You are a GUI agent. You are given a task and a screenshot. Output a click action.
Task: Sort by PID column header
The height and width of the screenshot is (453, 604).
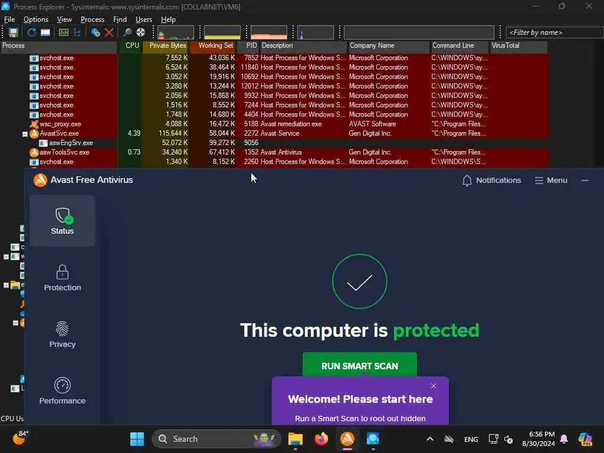tap(248, 45)
